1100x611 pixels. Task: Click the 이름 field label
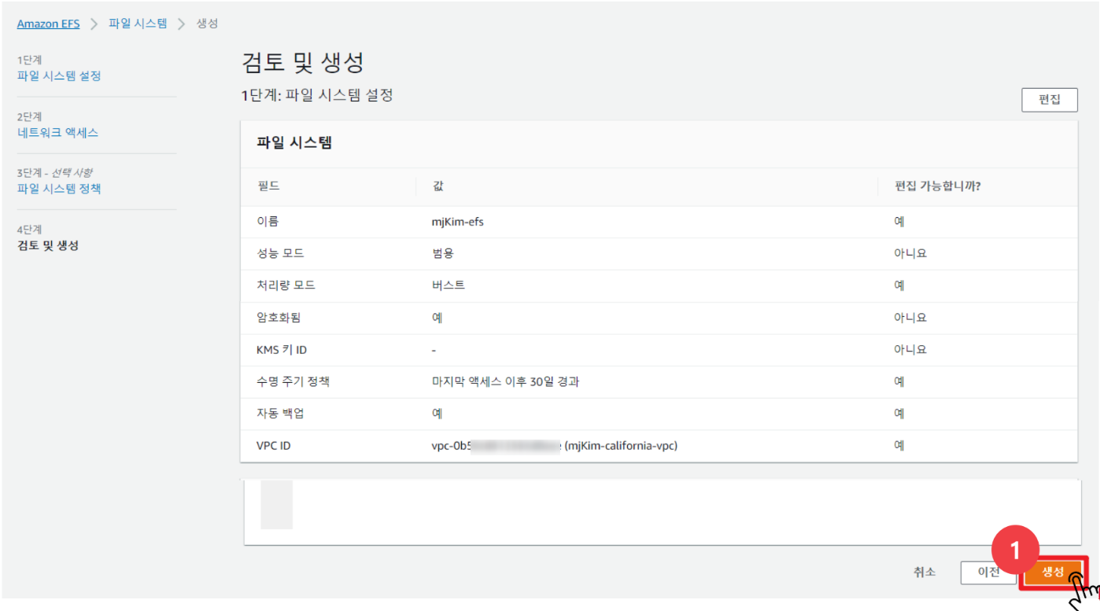[x=268, y=222]
